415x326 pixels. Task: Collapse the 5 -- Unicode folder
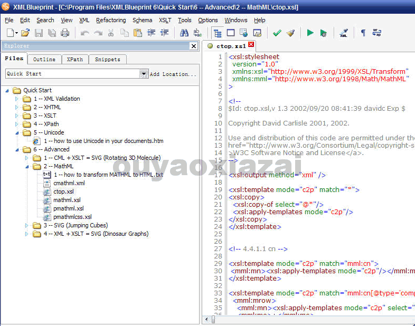17,133
